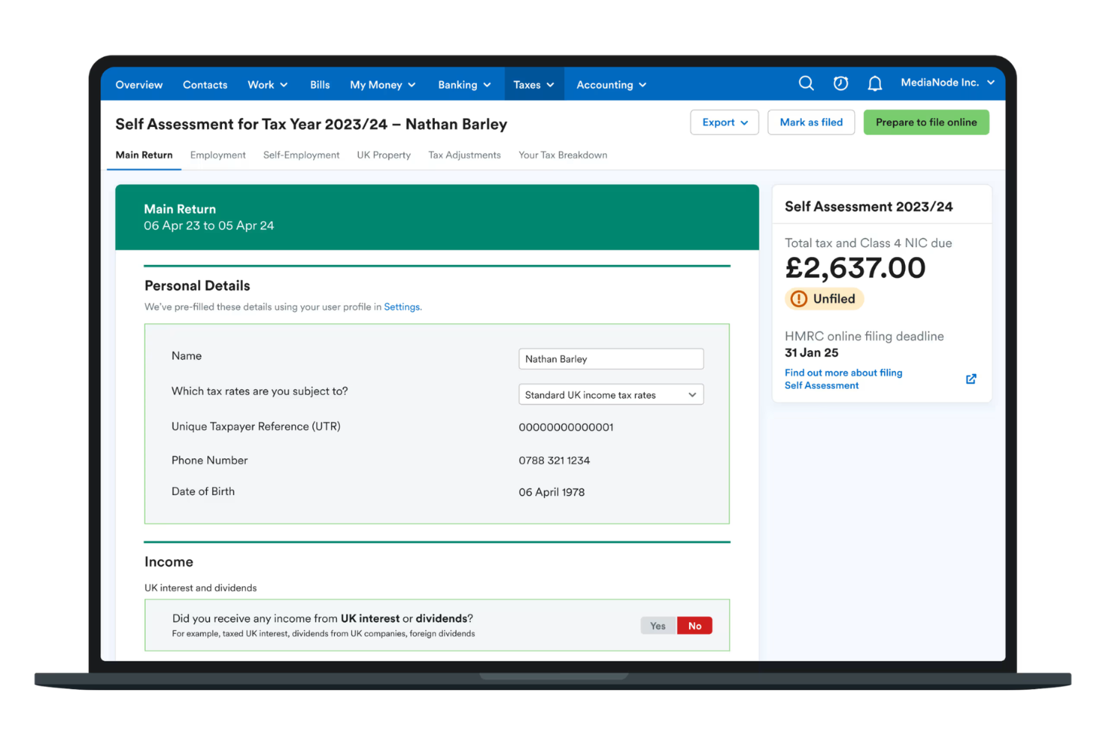Switch to the Main Return tab
1106x737 pixels.
pos(144,155)
